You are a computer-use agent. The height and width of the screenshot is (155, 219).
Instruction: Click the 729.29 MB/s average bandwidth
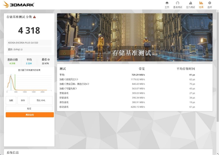[x=138, y=75]
